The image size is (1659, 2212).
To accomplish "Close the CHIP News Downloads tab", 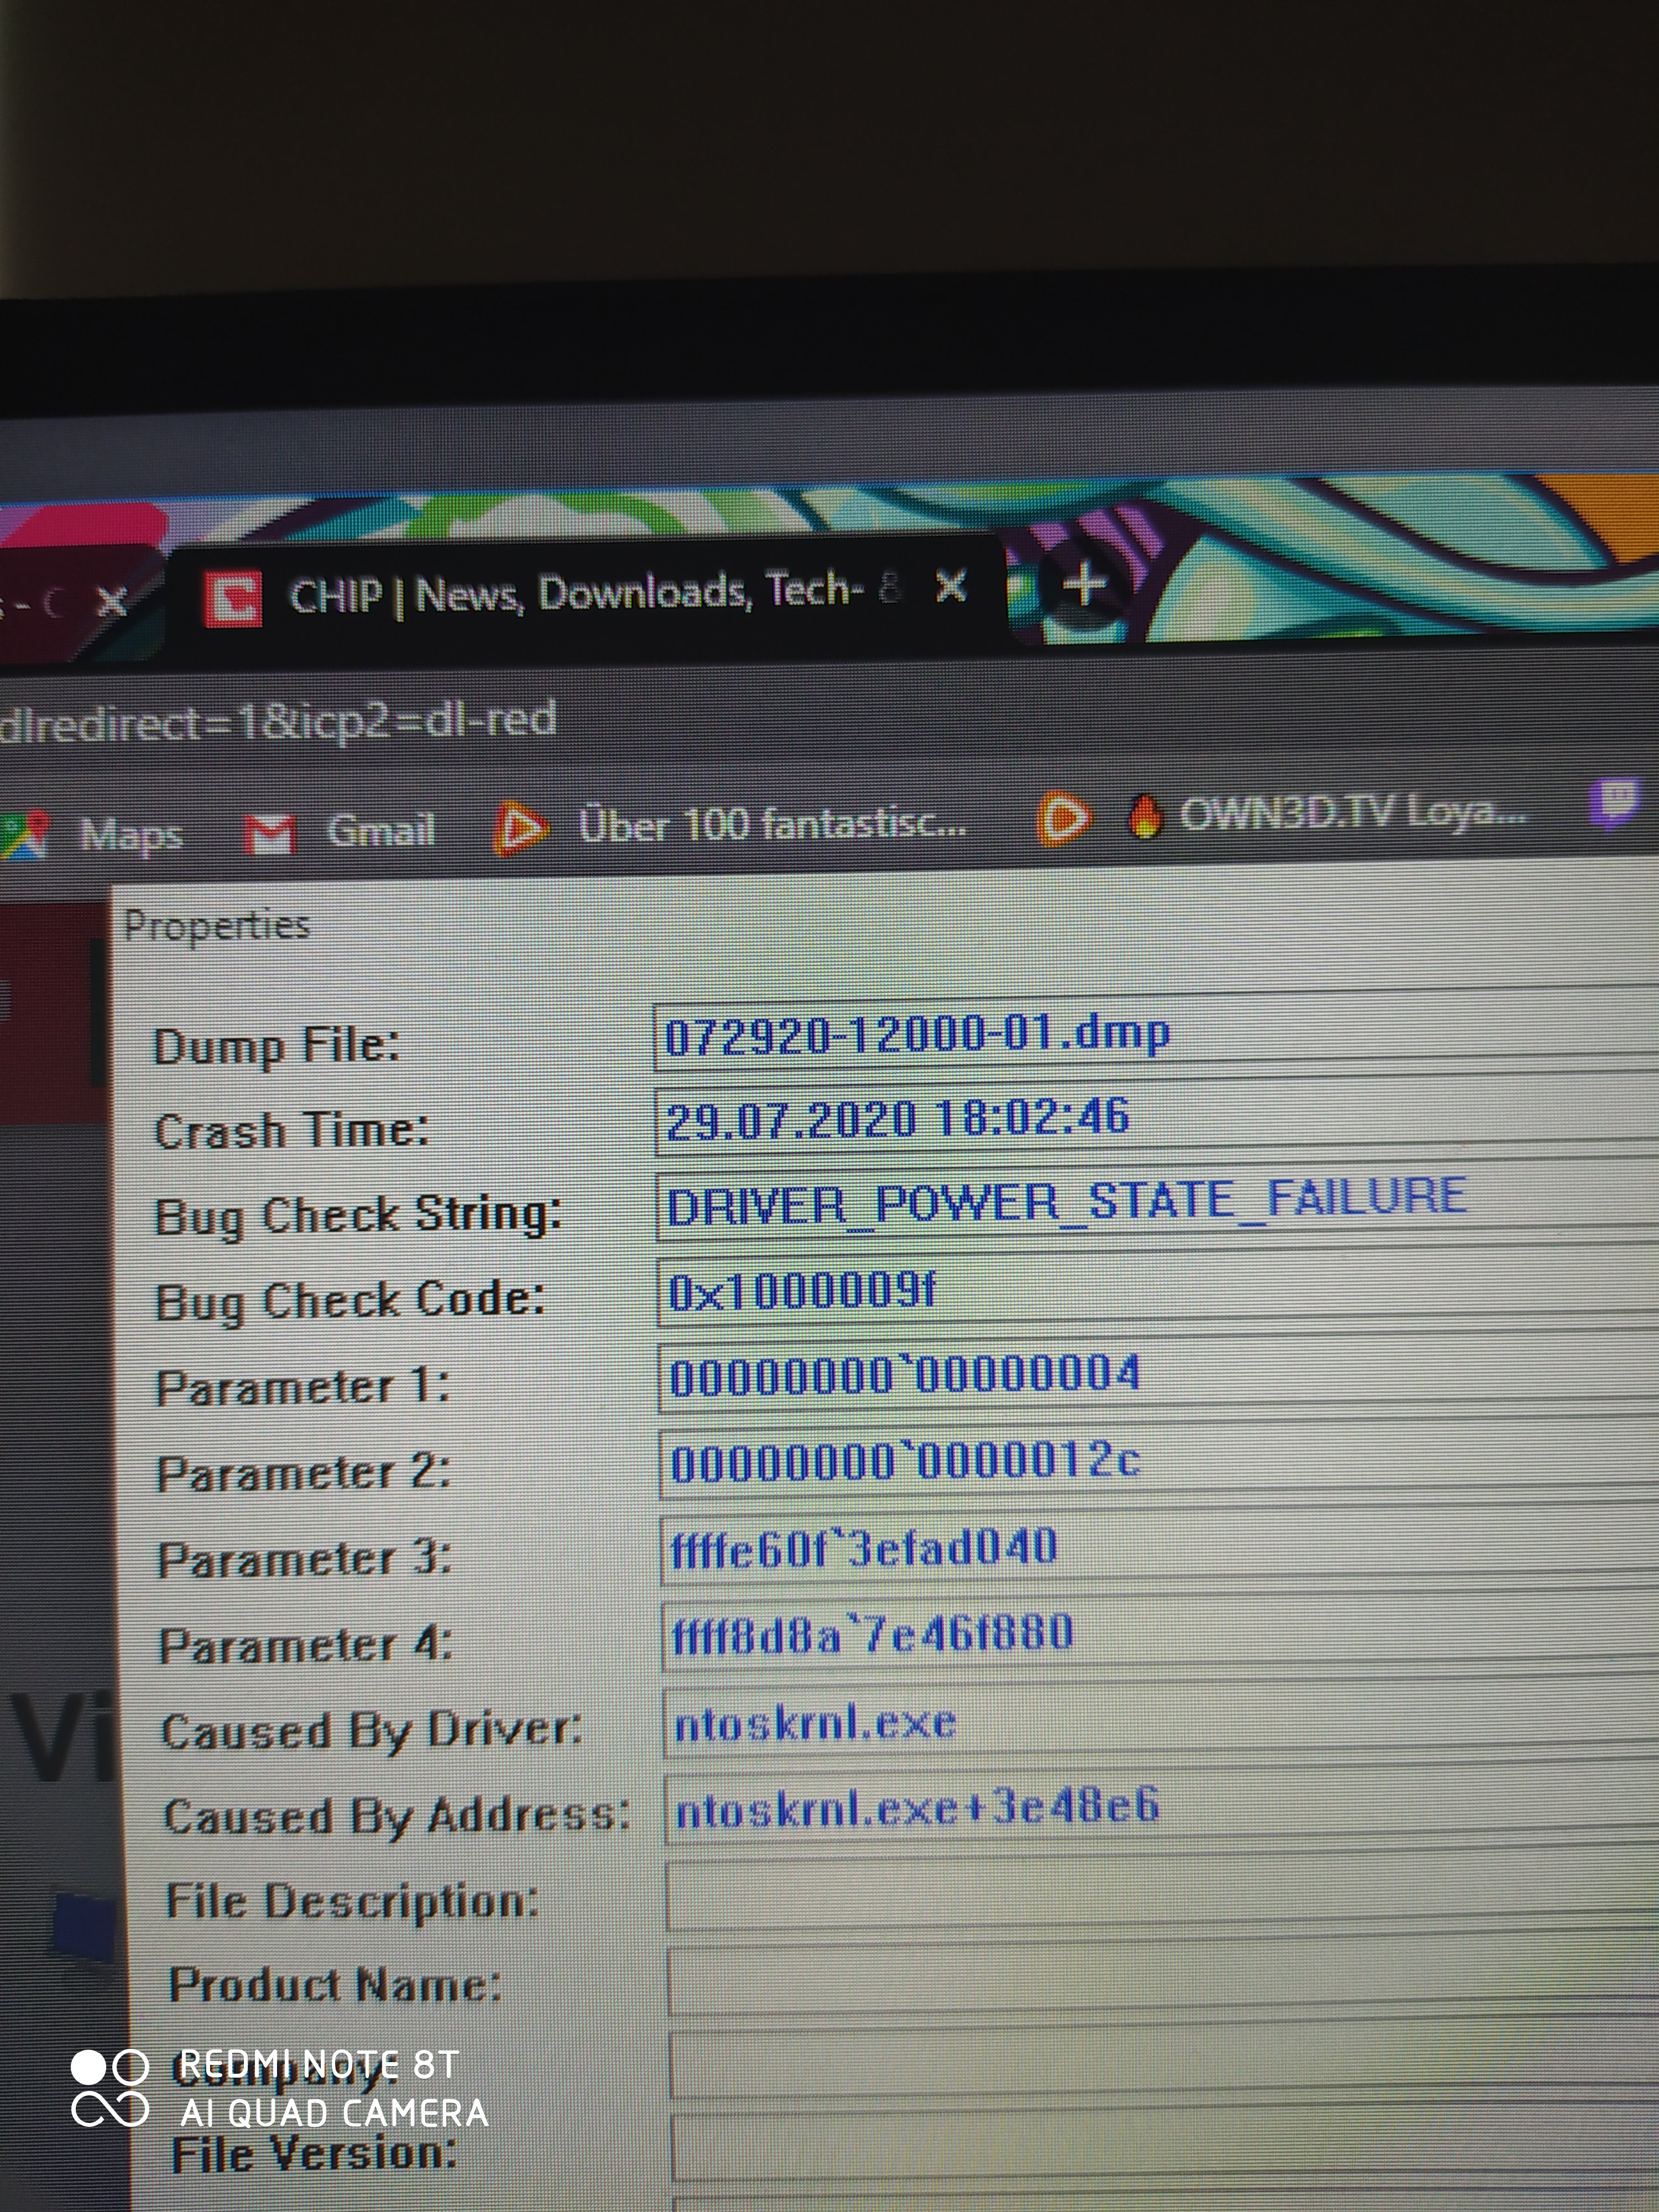I will click(x=950, y=586).
